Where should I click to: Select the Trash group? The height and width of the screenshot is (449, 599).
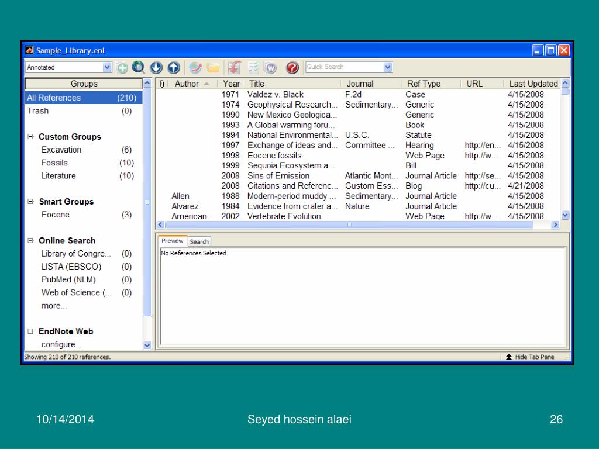[x=83, y=110]
